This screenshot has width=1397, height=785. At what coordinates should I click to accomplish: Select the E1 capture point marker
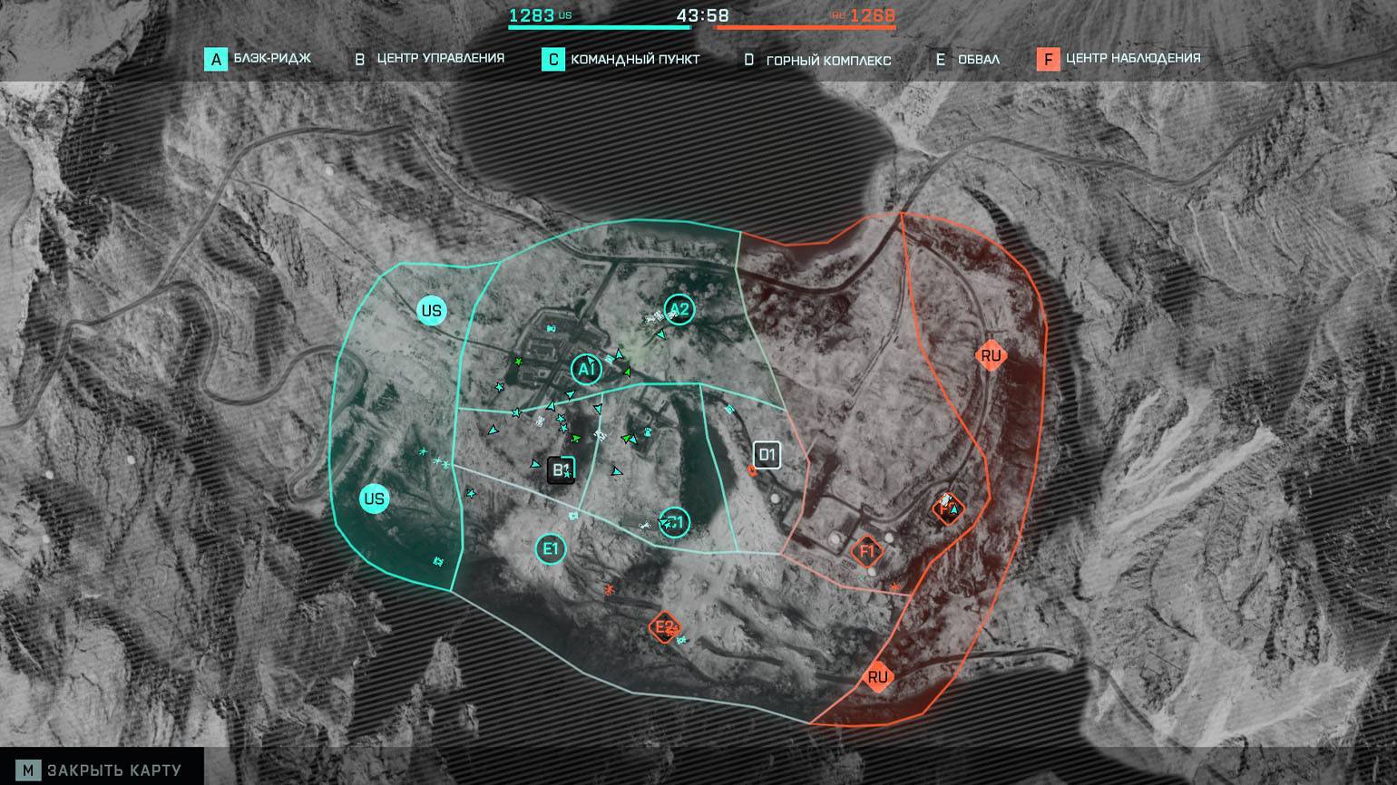(551, 549)
